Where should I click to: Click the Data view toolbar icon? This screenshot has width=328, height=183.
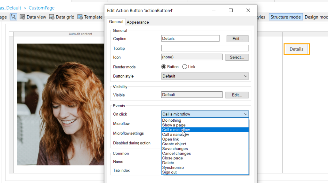pyautogui.click(x=22, y=17)
